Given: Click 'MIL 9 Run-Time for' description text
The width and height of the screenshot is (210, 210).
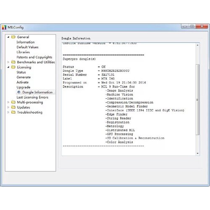Looking at the screenshot, I should pyautogui.click(x=118, y=87).
